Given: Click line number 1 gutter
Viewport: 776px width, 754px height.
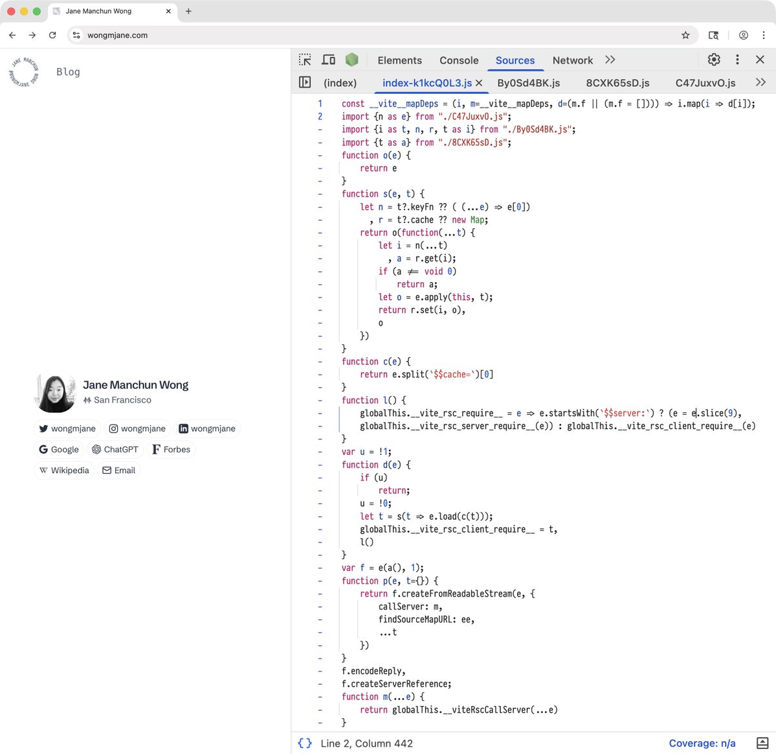Looking at the screenshot, I should [320, 104].
